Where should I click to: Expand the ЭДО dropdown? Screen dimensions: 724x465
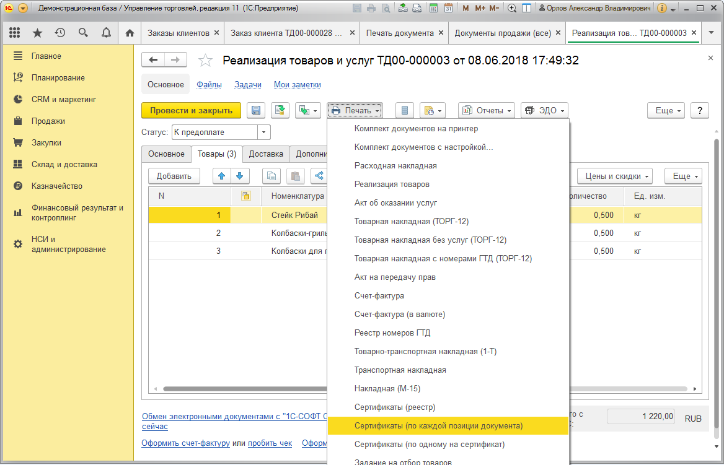point(544,110)
